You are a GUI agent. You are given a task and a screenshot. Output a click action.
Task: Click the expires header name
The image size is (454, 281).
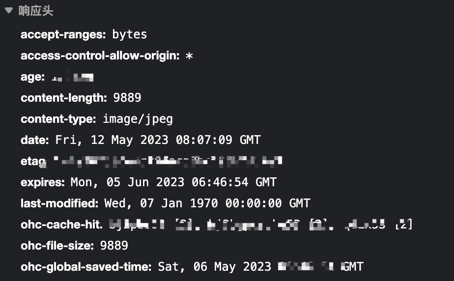[42, 182]
